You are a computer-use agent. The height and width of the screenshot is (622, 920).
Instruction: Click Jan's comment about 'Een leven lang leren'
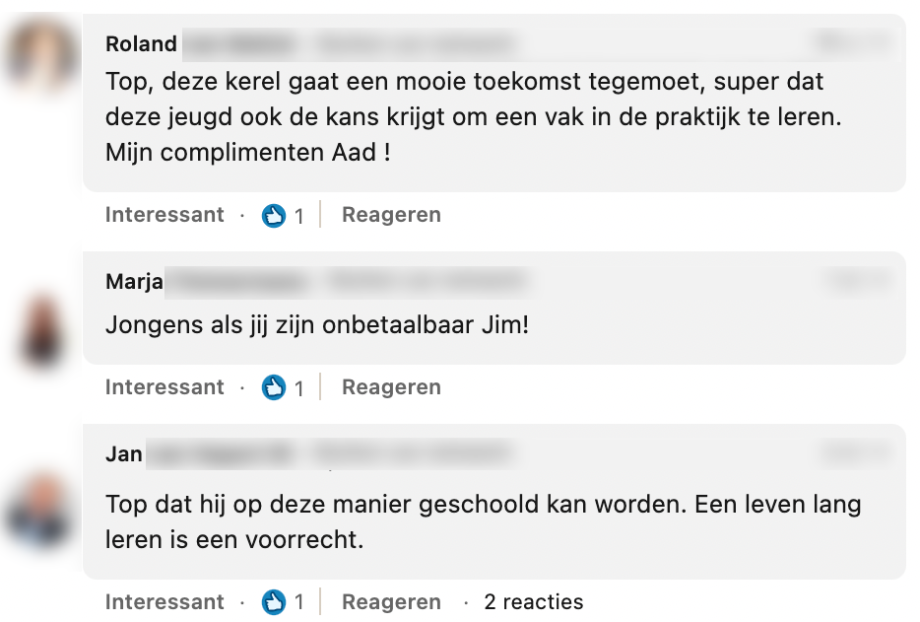click(483, 521)
